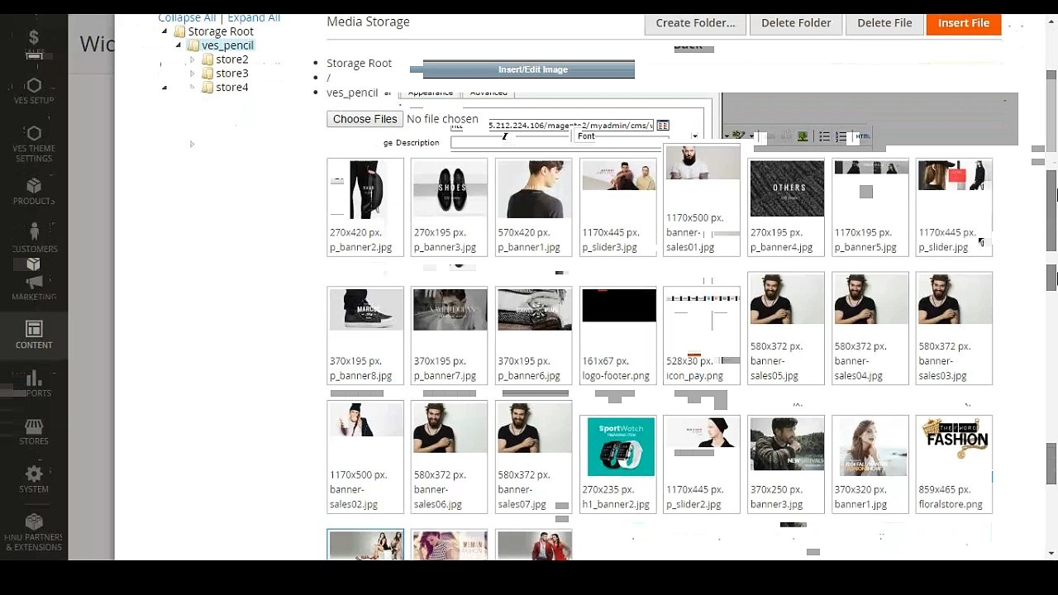Collapse the Storage Root tree node
The height and width of the screenshot is (595, 1058).
point(164,31)
